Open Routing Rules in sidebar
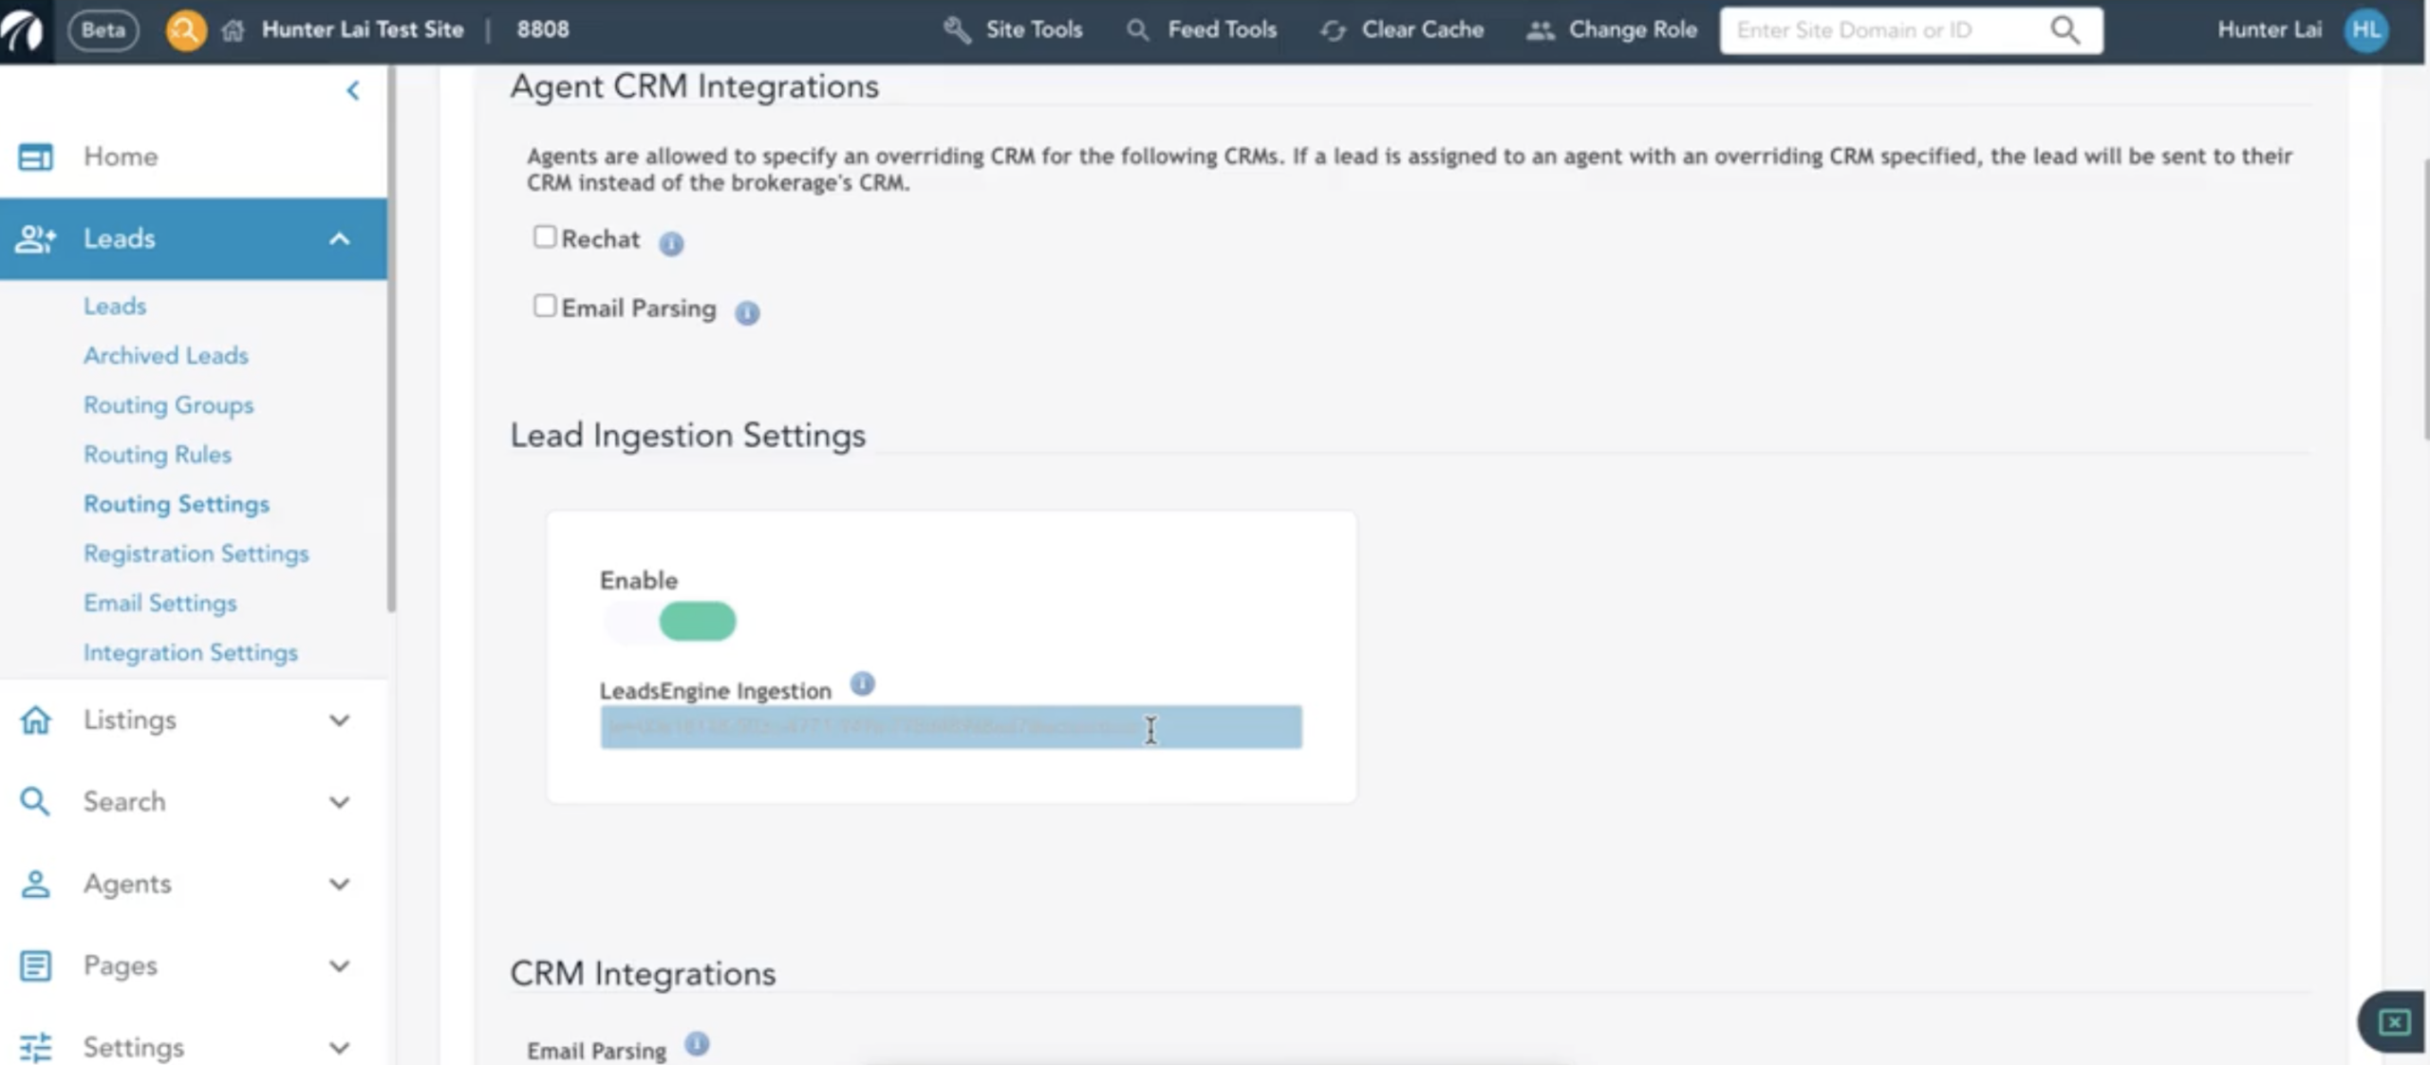The height and width of the screenshot is (1065, 2430). click(x=158, y=455)
